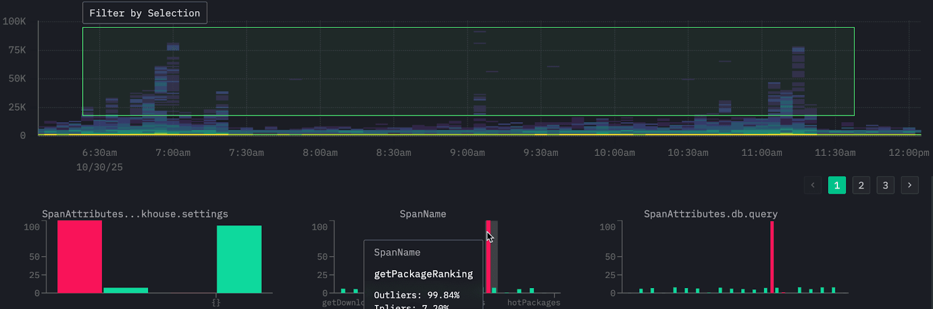Select the red spike bar in db.query chart
The image size is (933, 309).
772,256
